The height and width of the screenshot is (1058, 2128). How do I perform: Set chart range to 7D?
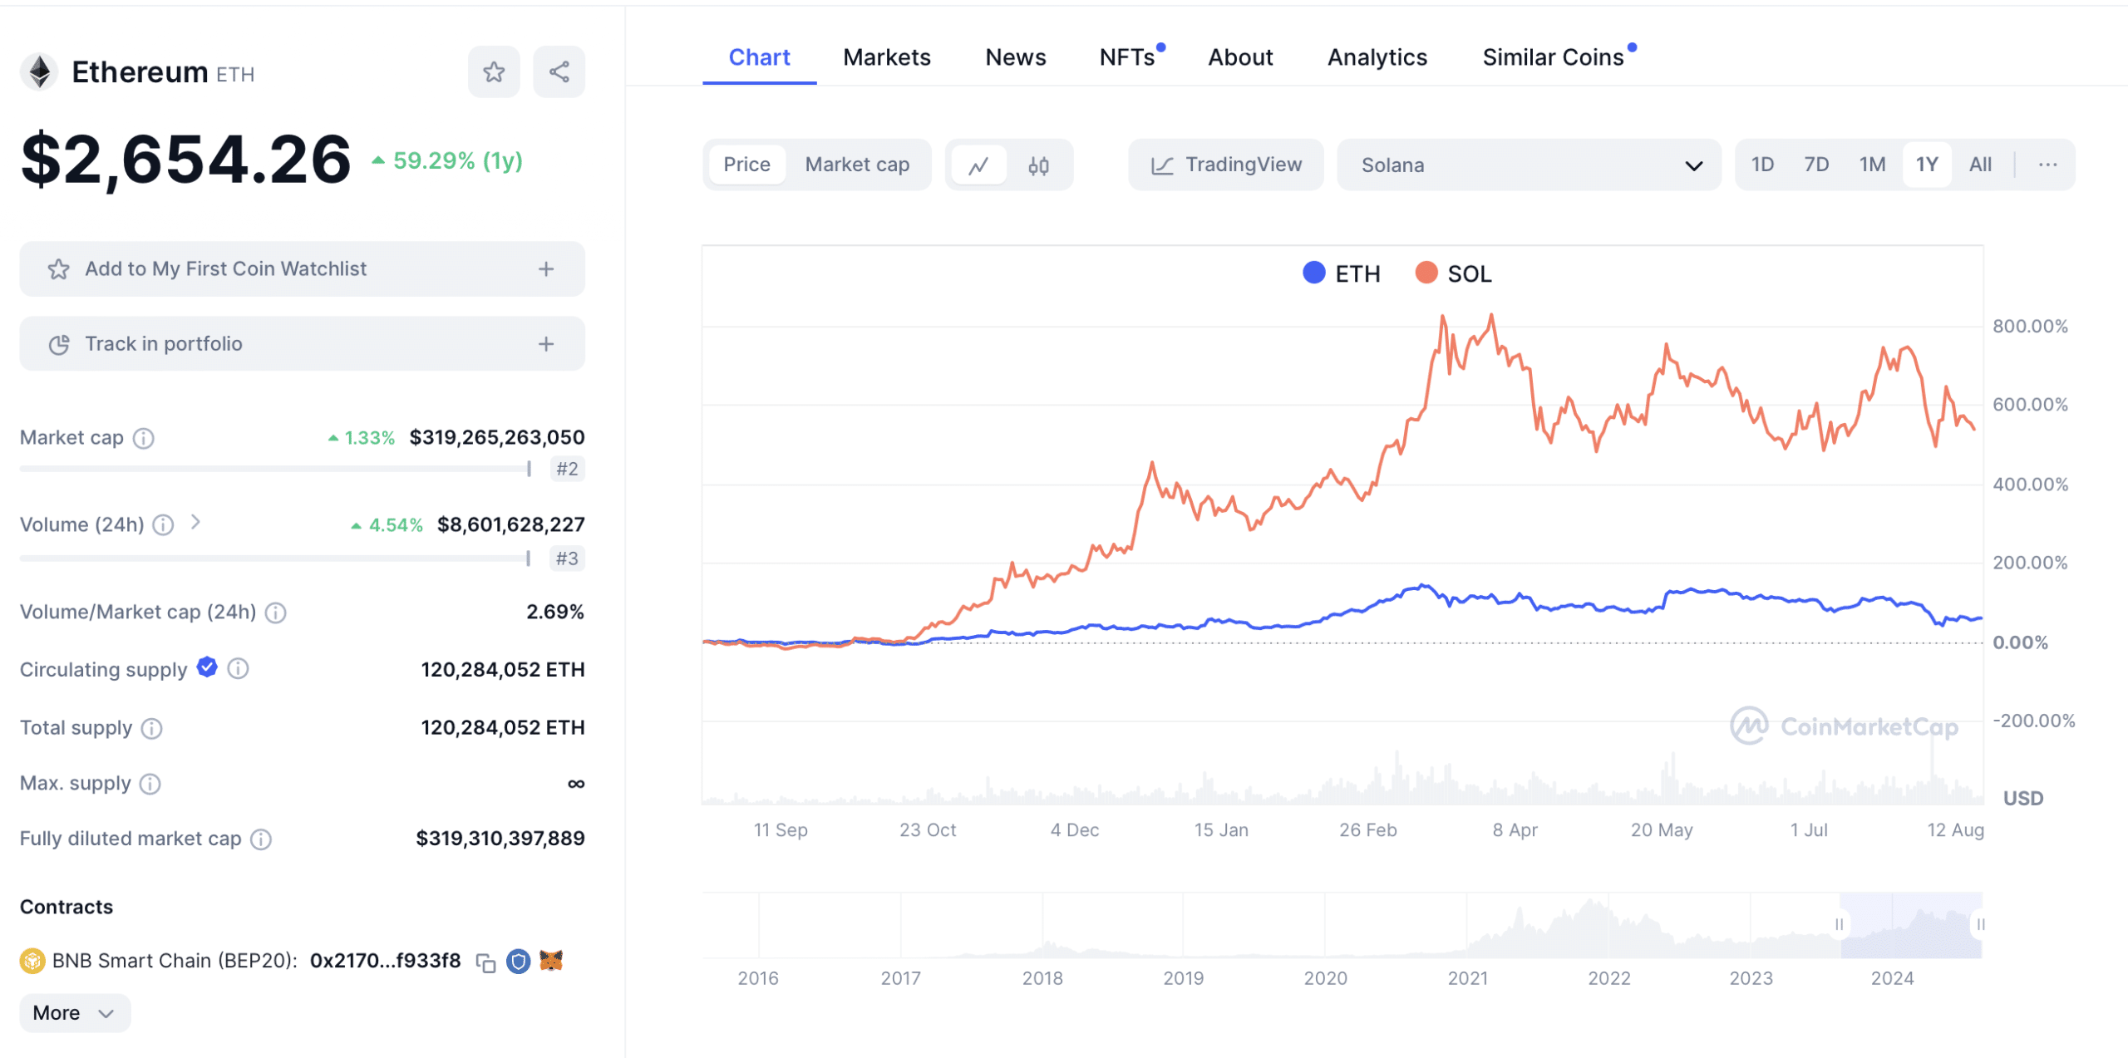coord(1816,165)
